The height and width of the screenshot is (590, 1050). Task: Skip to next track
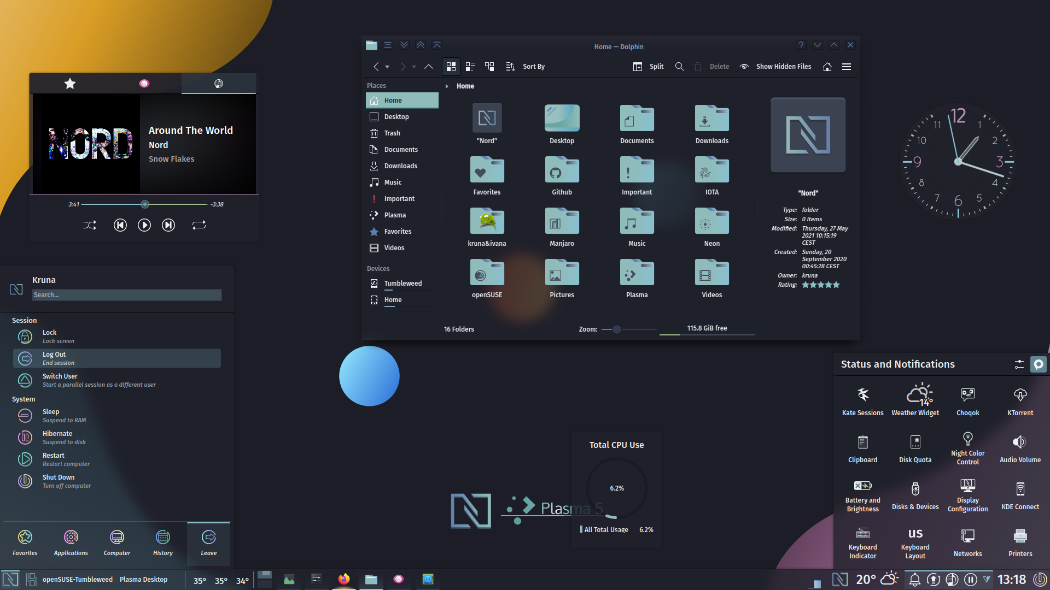168,225
